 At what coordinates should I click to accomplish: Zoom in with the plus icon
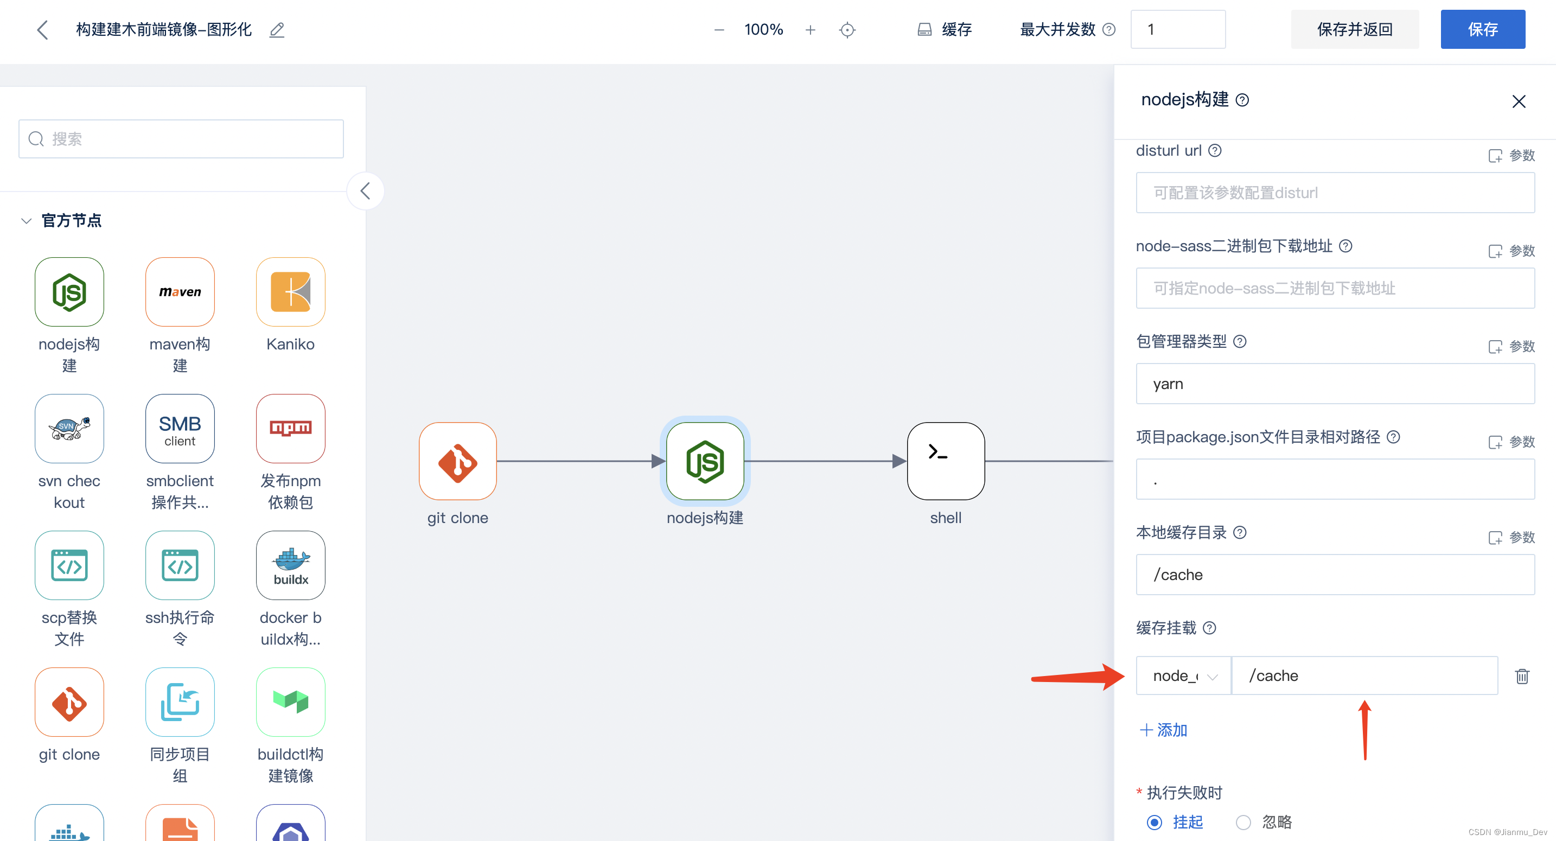(x=810, y=30)
